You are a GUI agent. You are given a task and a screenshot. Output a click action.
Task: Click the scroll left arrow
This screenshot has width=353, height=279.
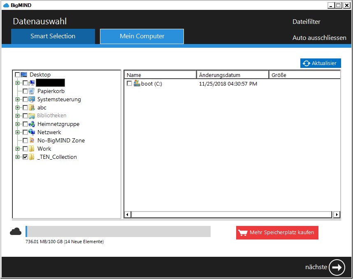[128, 214]
